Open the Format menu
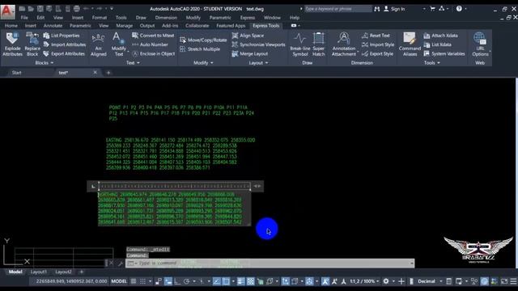This screenshot has width=518, height=291. 100,18
